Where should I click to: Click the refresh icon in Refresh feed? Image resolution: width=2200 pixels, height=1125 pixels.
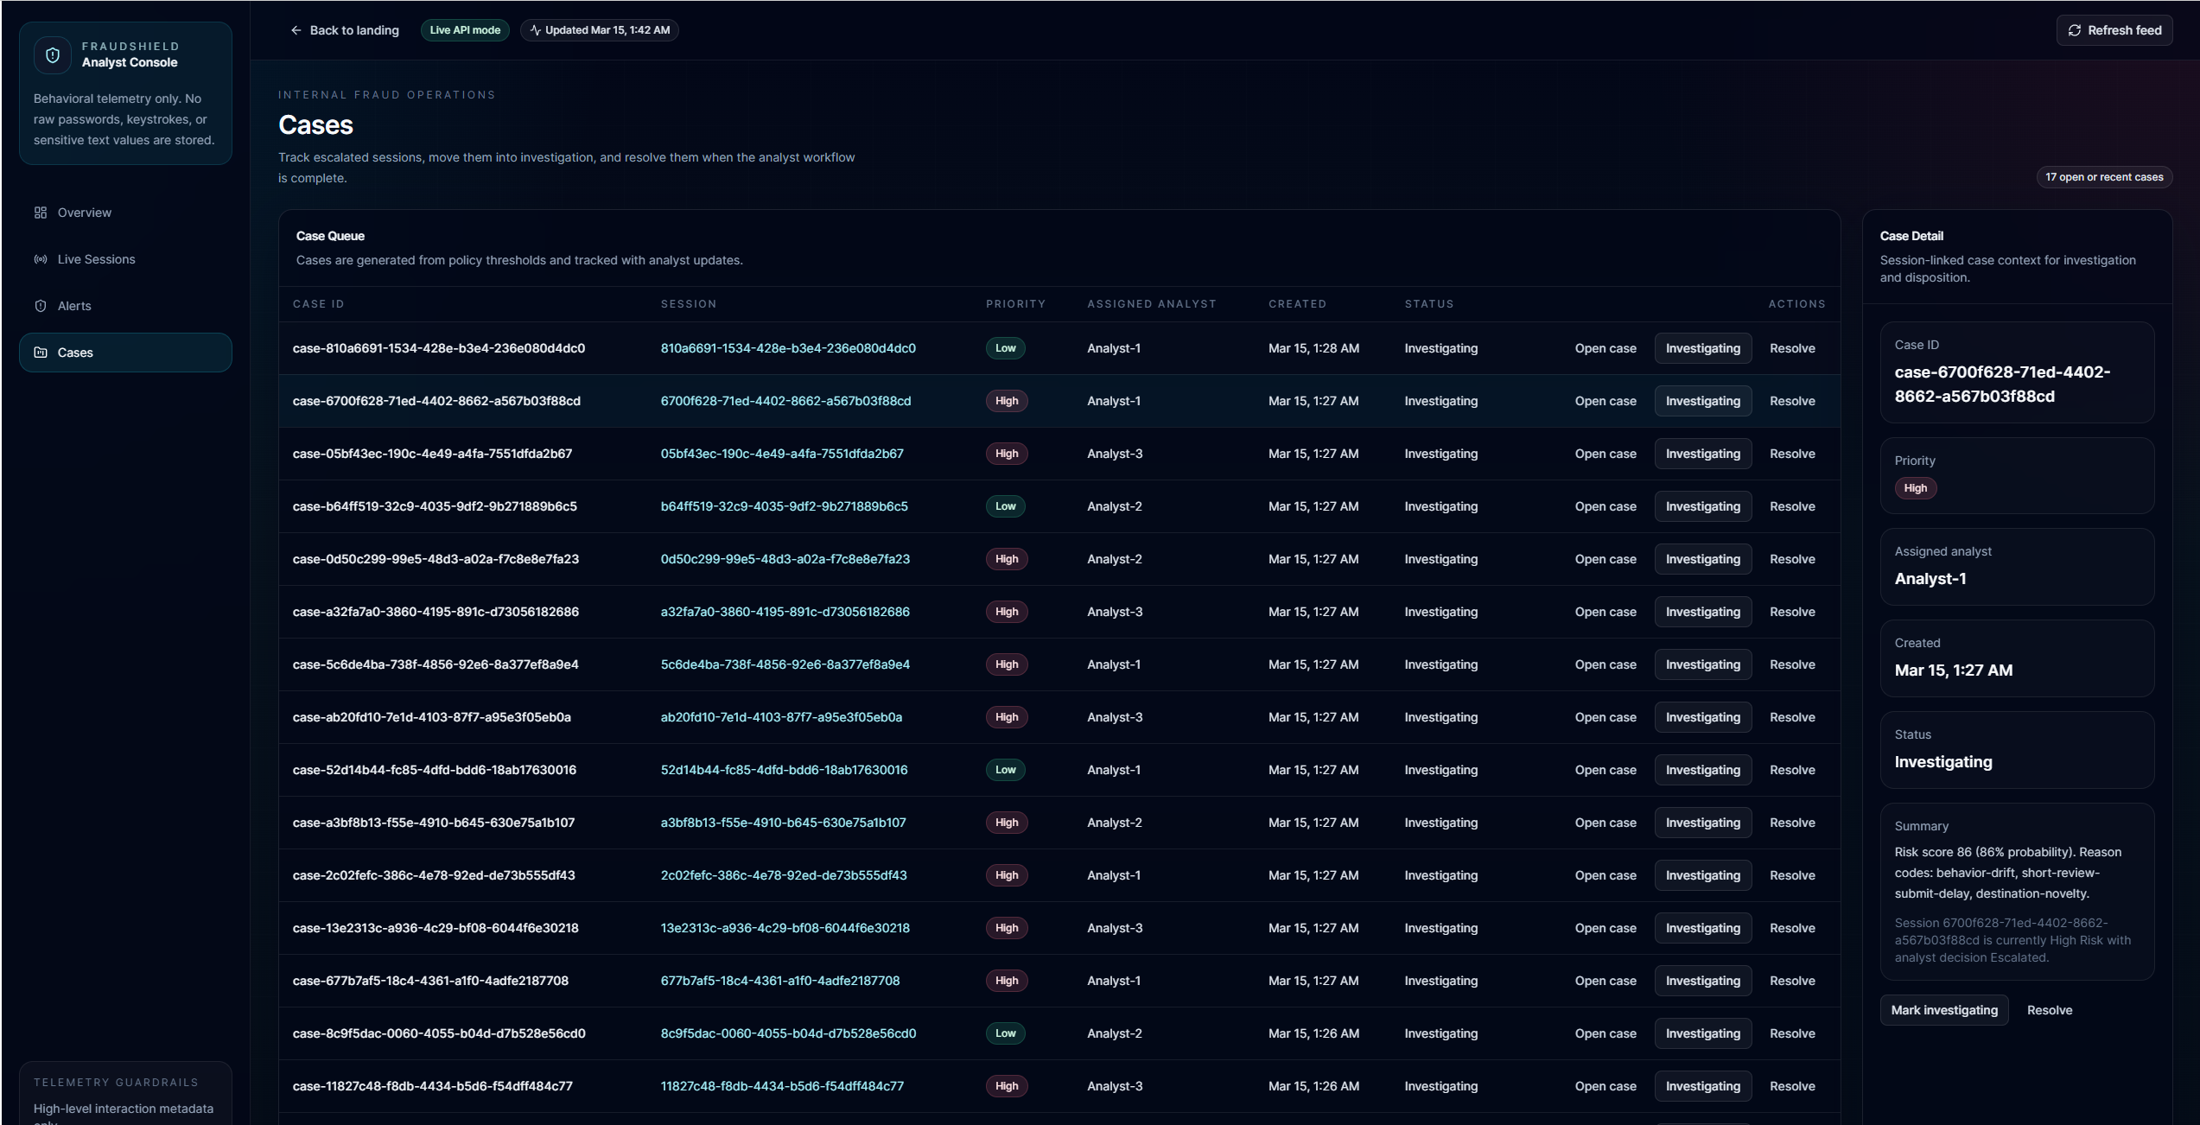(2075, 30)
